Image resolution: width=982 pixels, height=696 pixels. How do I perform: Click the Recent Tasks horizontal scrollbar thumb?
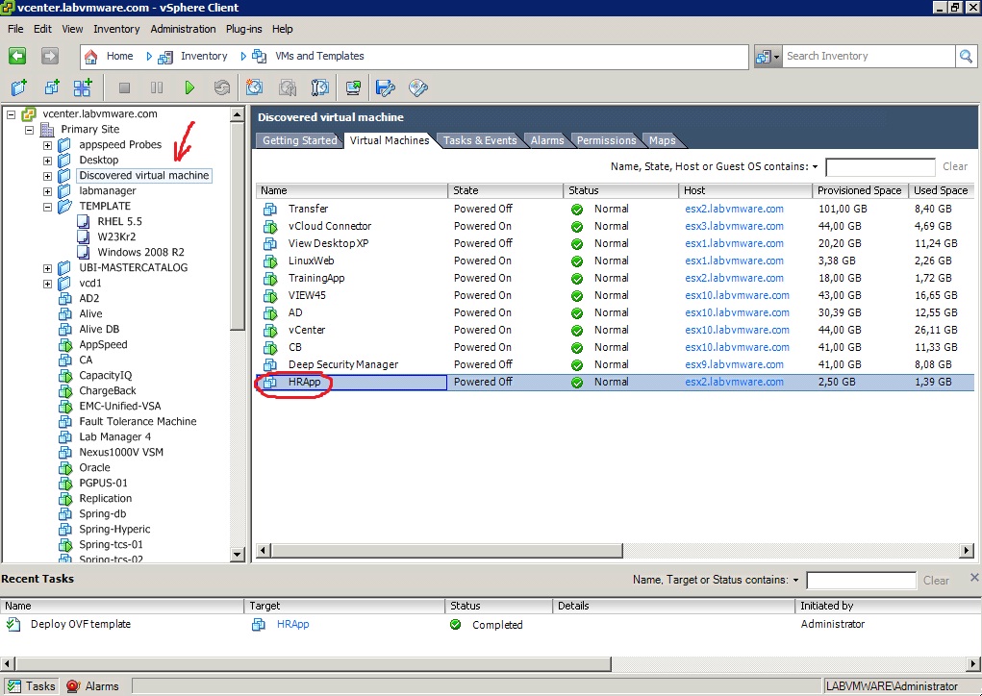314,663
